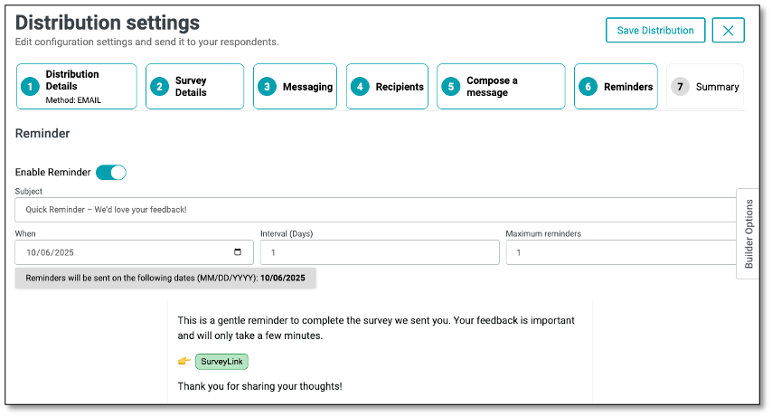Click the step 6 number circle

click(588, 87)
